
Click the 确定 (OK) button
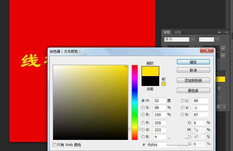(x=193, y=62)
